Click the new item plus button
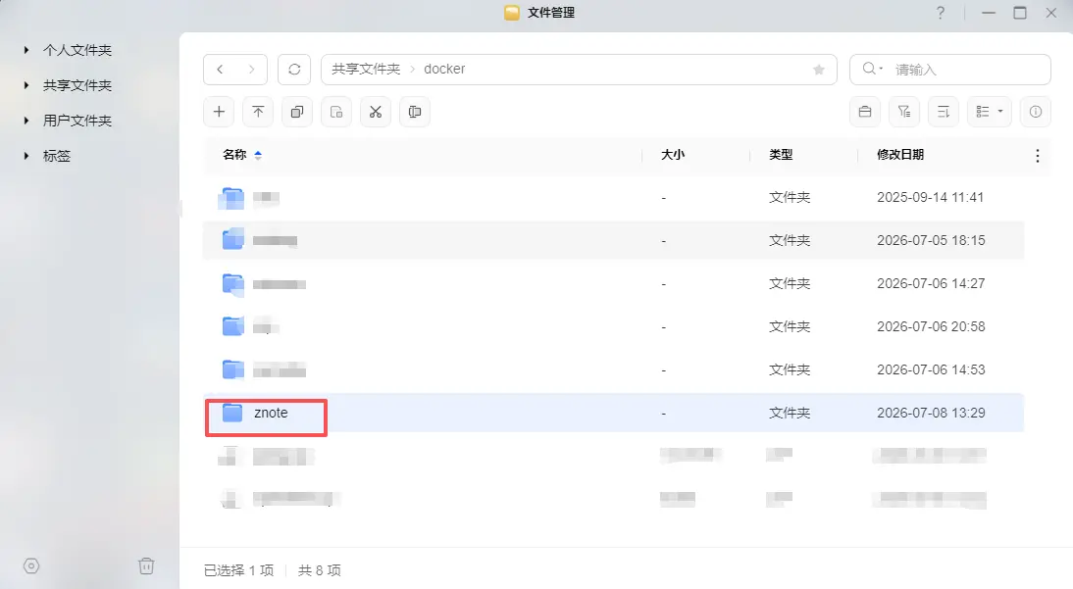 (219, 112)
